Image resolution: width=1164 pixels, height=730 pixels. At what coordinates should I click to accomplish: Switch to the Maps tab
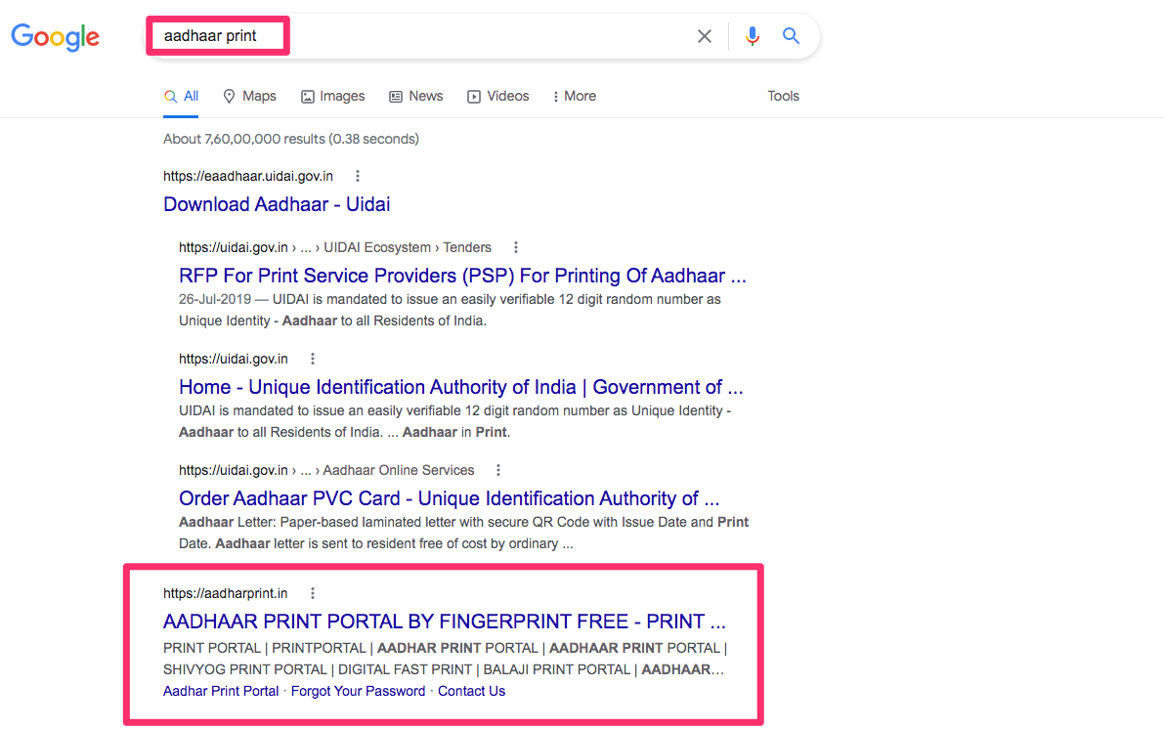249,97
